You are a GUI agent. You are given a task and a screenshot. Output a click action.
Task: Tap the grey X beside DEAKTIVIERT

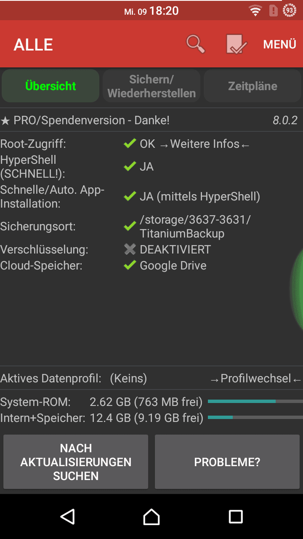[x=130, y=249]
